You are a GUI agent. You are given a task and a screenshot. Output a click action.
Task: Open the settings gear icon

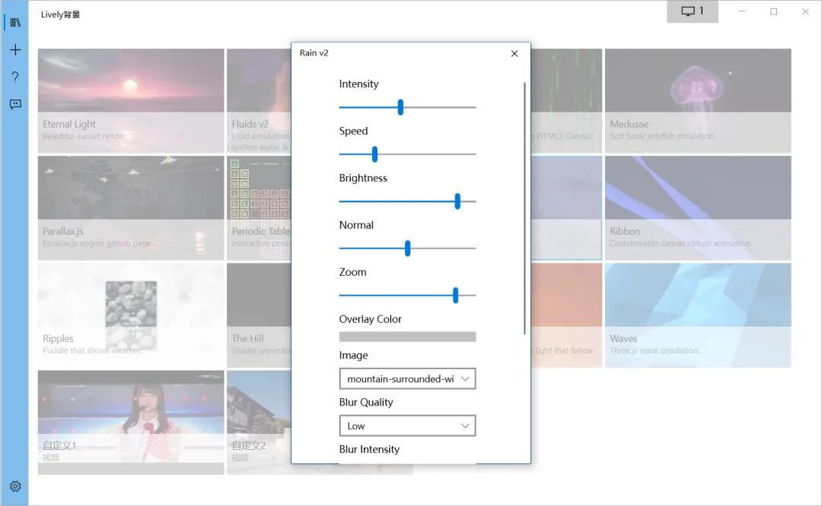tap(15, 486)
